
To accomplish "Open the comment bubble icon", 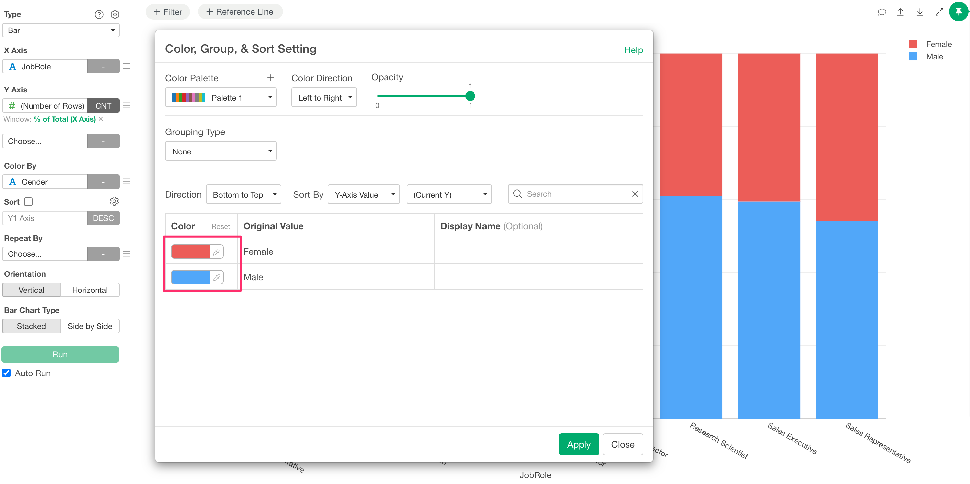I will [x=882, y=12].
